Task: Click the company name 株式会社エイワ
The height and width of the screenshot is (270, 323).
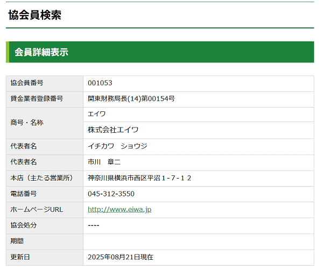Action: pyautogui.click(x=113, y=130)
